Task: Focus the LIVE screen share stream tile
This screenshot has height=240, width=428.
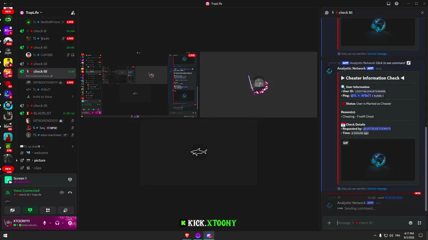Action: point(139,85)
